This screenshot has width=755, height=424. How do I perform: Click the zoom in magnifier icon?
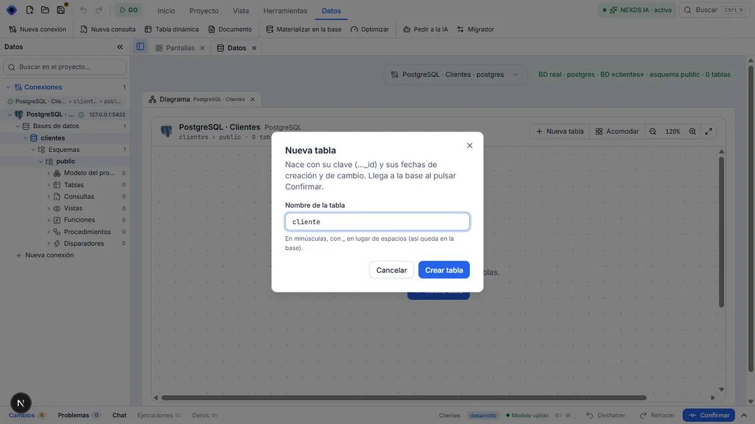[693, 131]
